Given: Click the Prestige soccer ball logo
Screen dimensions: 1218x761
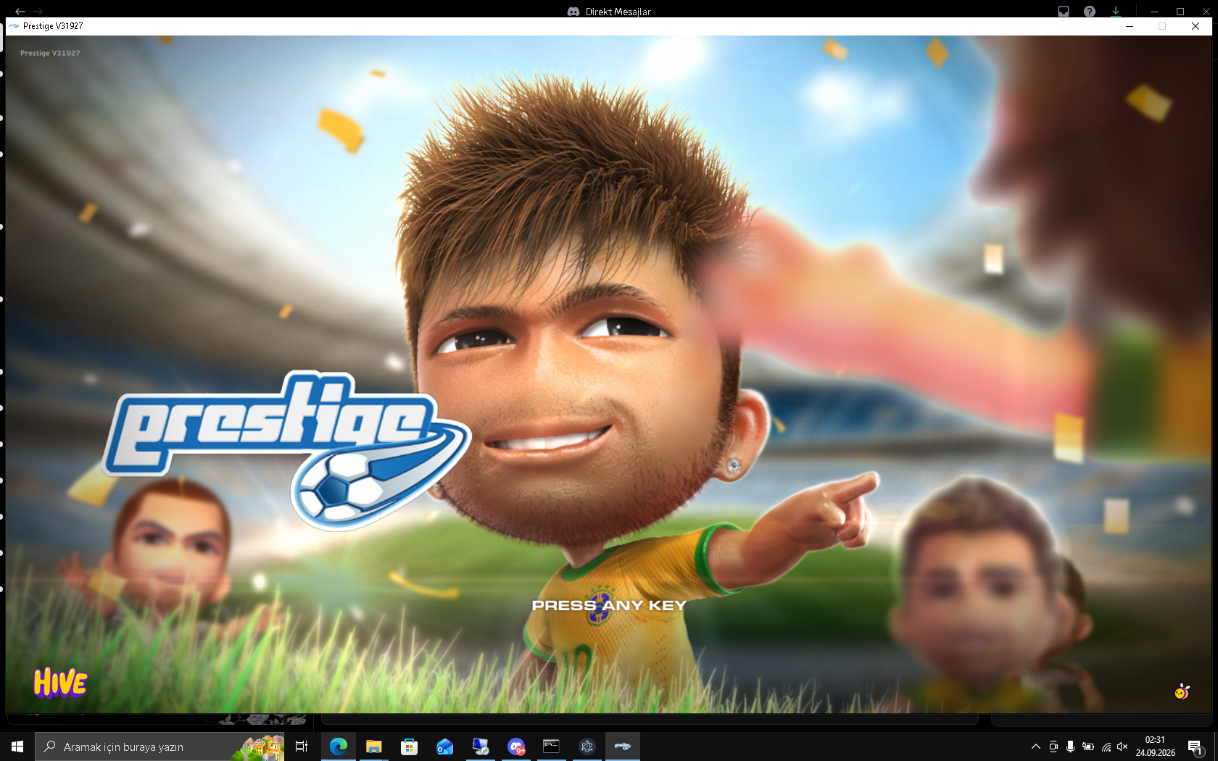Looking at the screenshot, I should pos(287,449).
